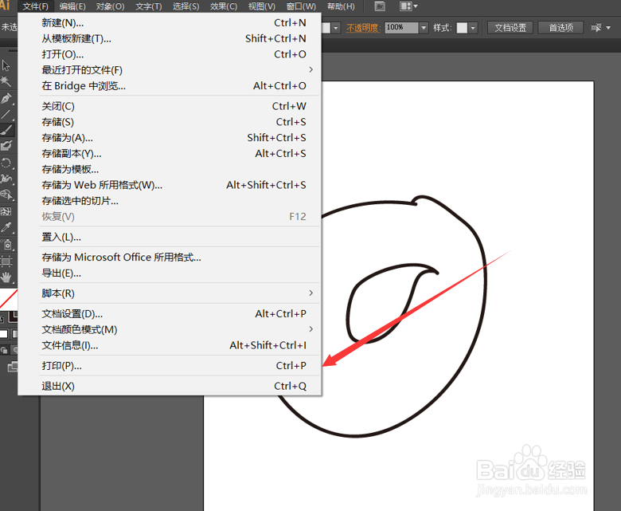This screenshot has height=511, width=621.
Task: Choose 打印(P)... menu entry
Action: (x=170, y=365)
